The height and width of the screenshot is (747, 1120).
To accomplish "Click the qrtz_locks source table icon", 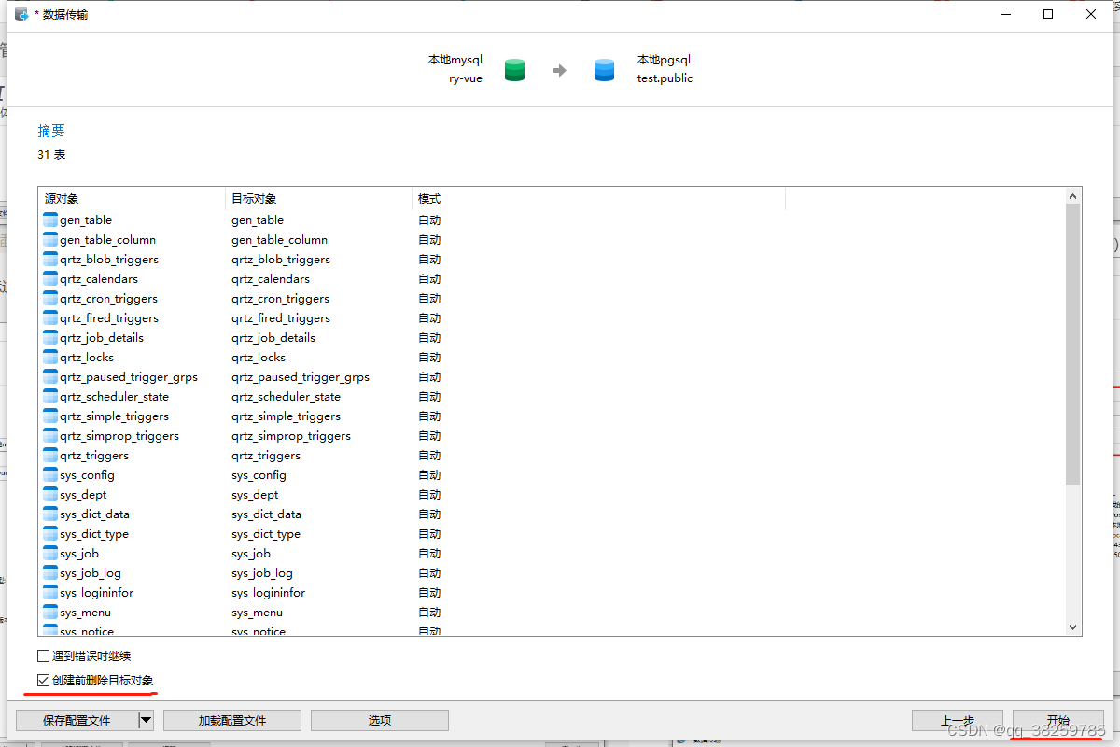I will pos(50,358).
